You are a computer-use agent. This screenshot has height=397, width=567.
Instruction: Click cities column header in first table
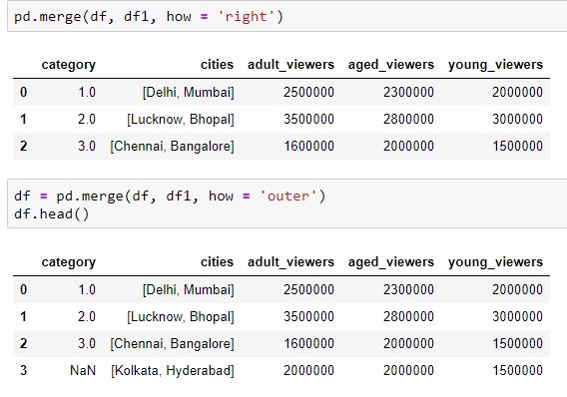click(x=217, y=64)
